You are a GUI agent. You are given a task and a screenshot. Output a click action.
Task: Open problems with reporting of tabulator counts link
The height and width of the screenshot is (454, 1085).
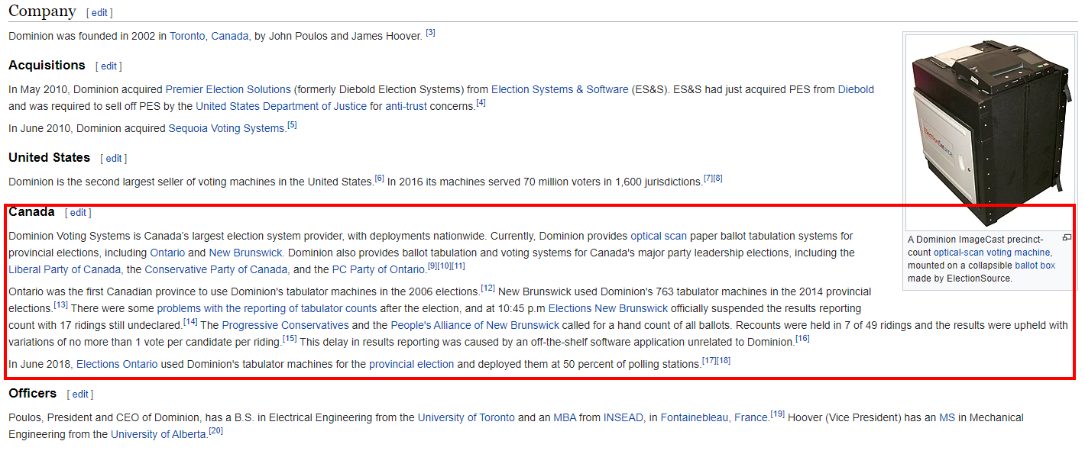pyautogui.click(x=267, y=308)
